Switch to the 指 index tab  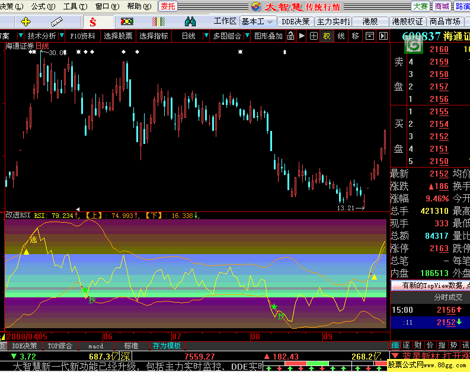(442, 345)
